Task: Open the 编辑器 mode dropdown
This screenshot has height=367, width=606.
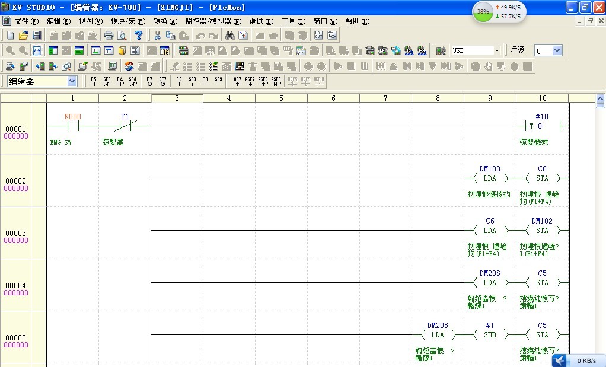Action: click(72, 81)
